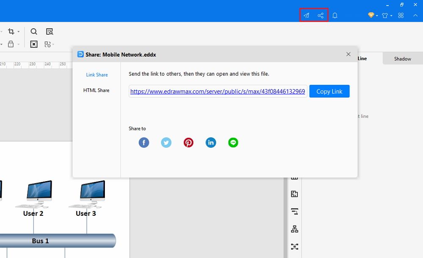Select the User 3 computer shape
The width and height of the screenshot is (423, 258).
click(87, 194)
